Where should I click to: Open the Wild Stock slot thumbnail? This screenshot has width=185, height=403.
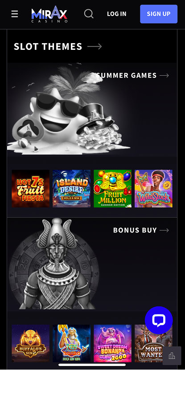click(154, 189)
